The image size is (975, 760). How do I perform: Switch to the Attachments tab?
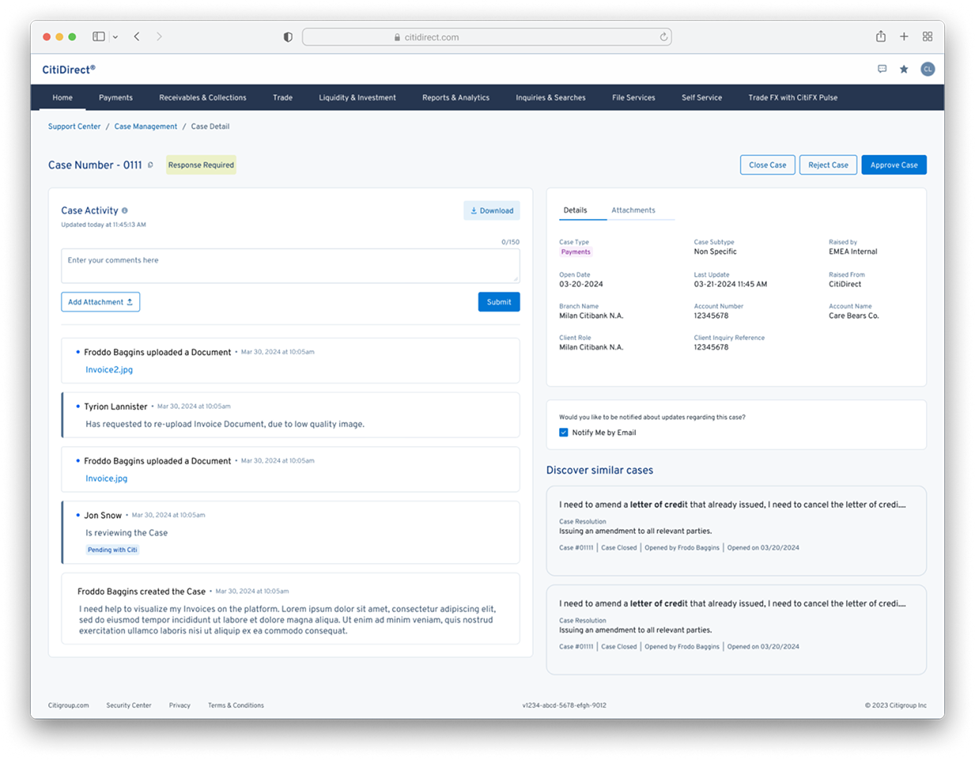tap(633, 210)
